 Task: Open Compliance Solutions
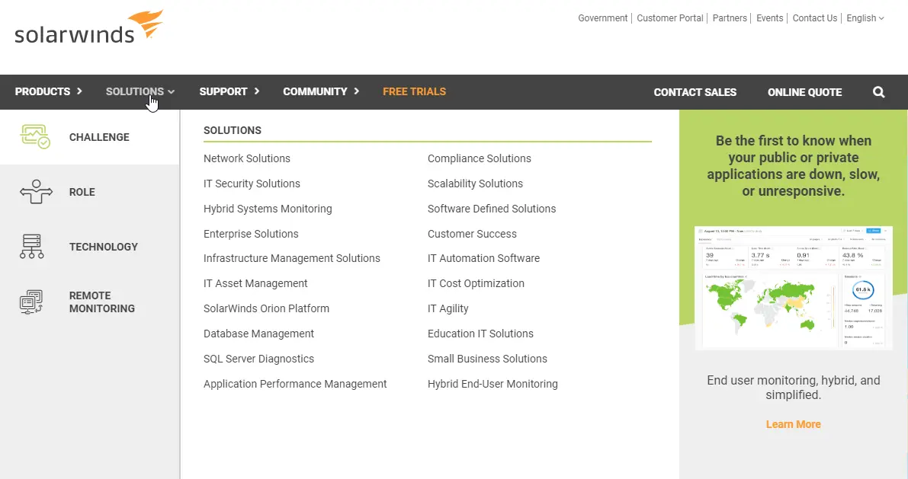click(x=480, y=158)
